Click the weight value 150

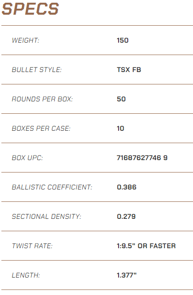click(x=123, y=40)
